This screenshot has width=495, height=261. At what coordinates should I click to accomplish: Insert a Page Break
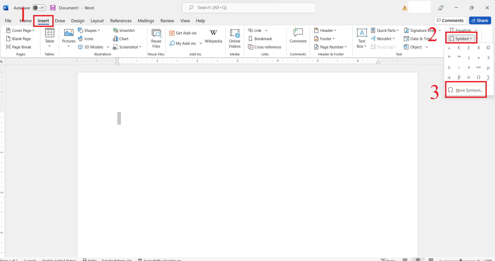(19, 47)
